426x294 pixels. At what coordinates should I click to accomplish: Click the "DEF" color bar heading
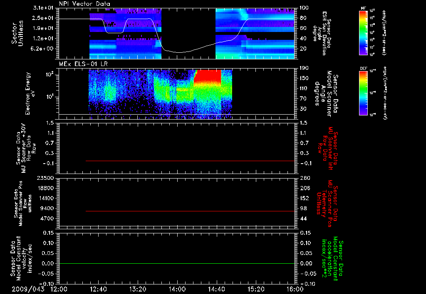pos(363,69)
